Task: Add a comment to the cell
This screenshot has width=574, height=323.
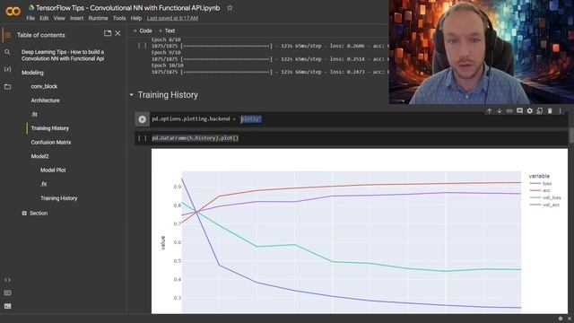Action: [x=519, y=110]
